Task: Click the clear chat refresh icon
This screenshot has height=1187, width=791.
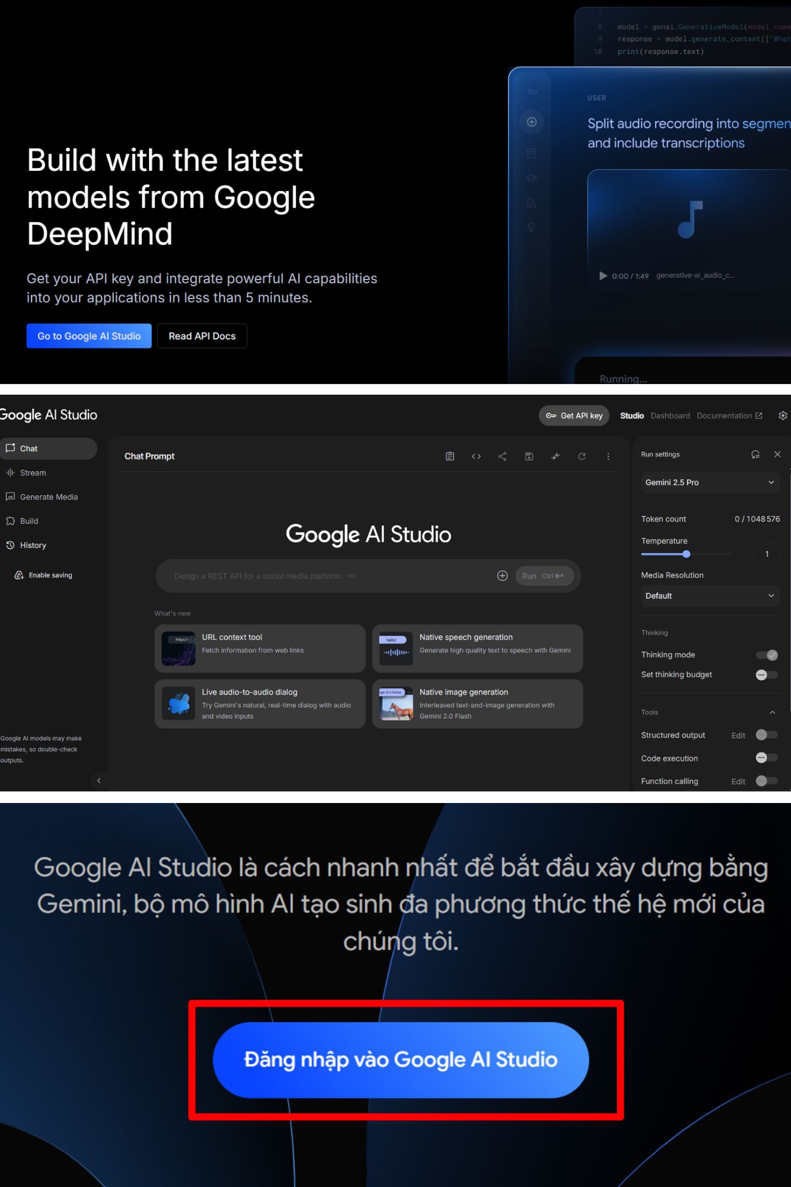Action: click(582, 456)
